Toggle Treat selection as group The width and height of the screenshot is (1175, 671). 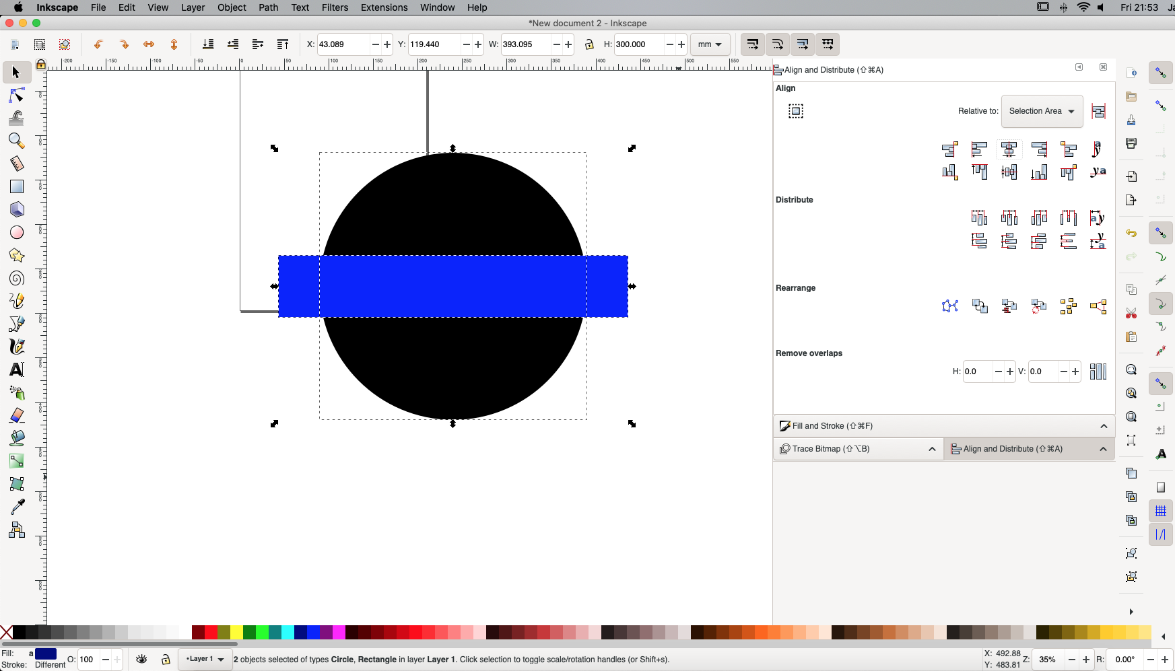pyautogui.click(x=1098, y=111)
